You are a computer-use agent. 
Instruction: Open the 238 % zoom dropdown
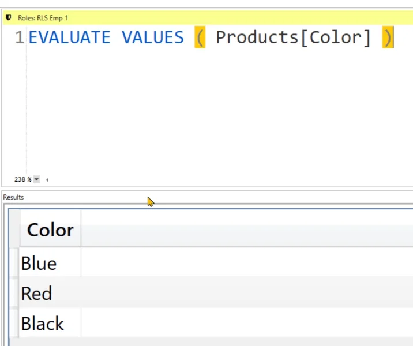(x=36, y=179)
